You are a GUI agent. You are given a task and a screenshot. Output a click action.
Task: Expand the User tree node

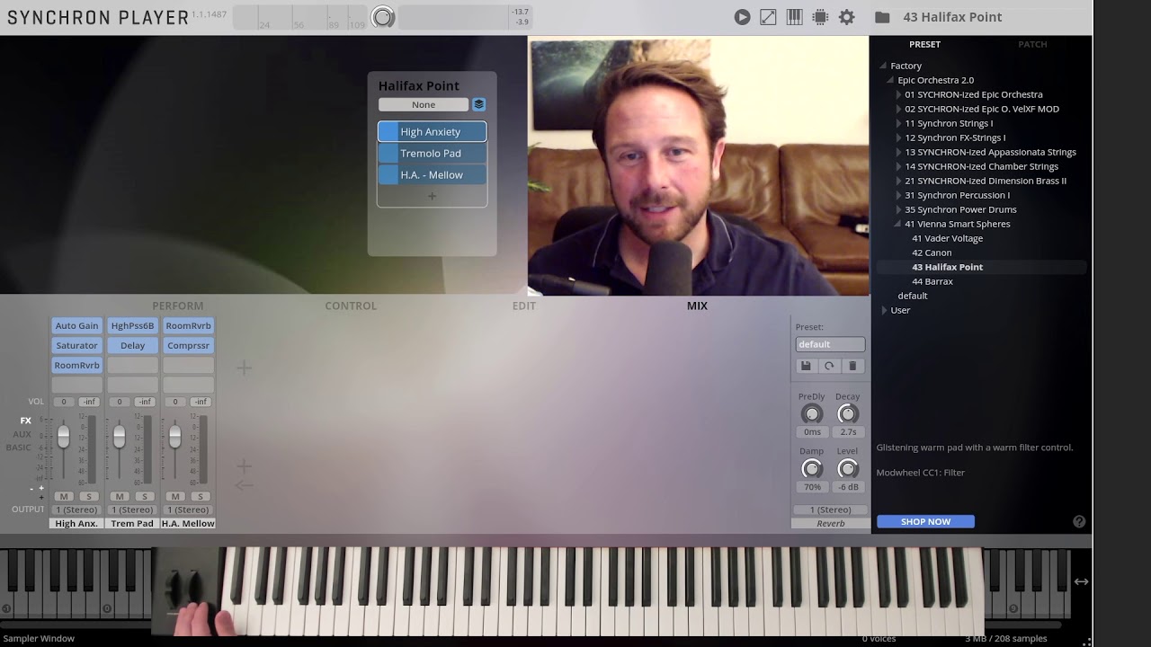884,310
